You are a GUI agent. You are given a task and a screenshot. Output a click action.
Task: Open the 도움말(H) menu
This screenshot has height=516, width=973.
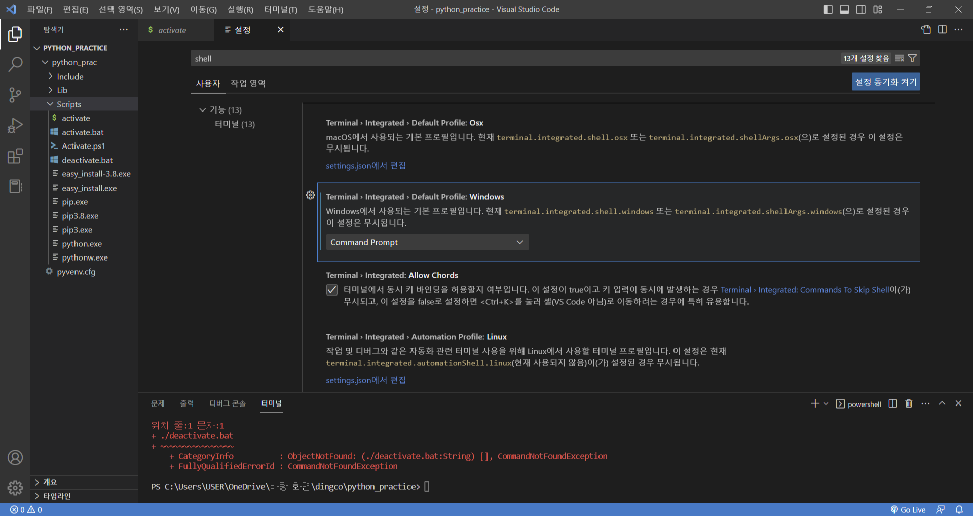coord(325,9)
